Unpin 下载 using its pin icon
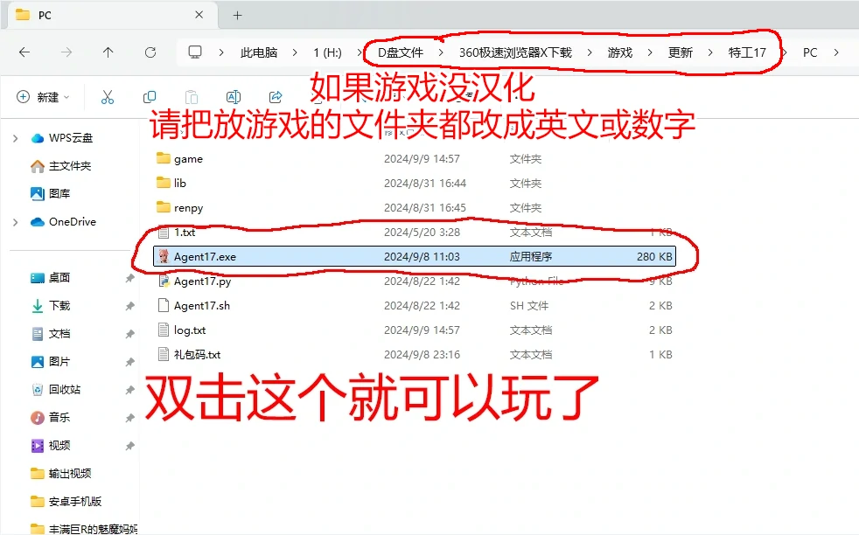Screen dimensions: 859x535 click(x=129, y=306)
